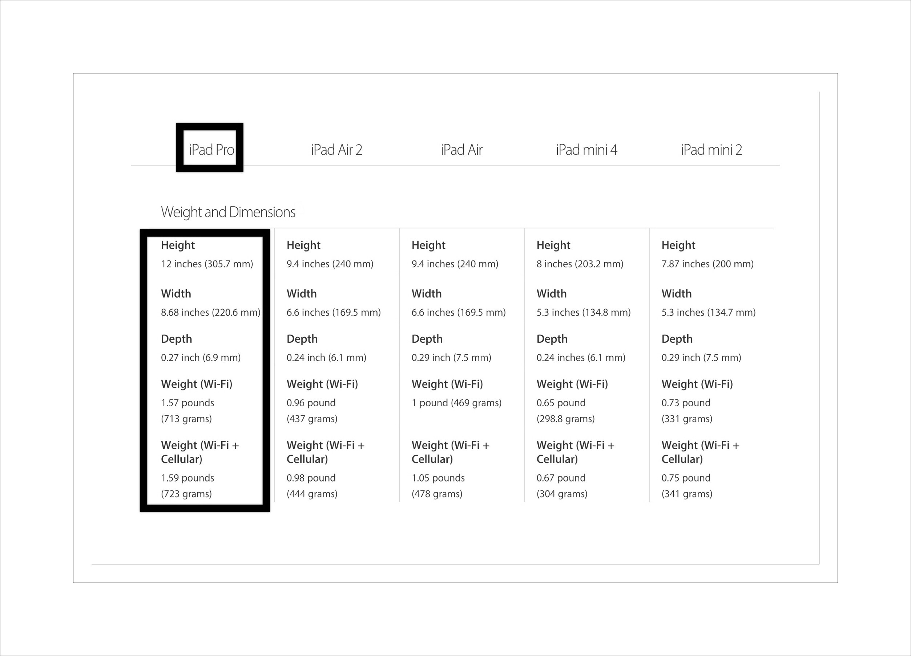Viewport: 911px width, 656px height.
Task: Switch to the iPad Air 2 tab
Action: coord(336,149)
